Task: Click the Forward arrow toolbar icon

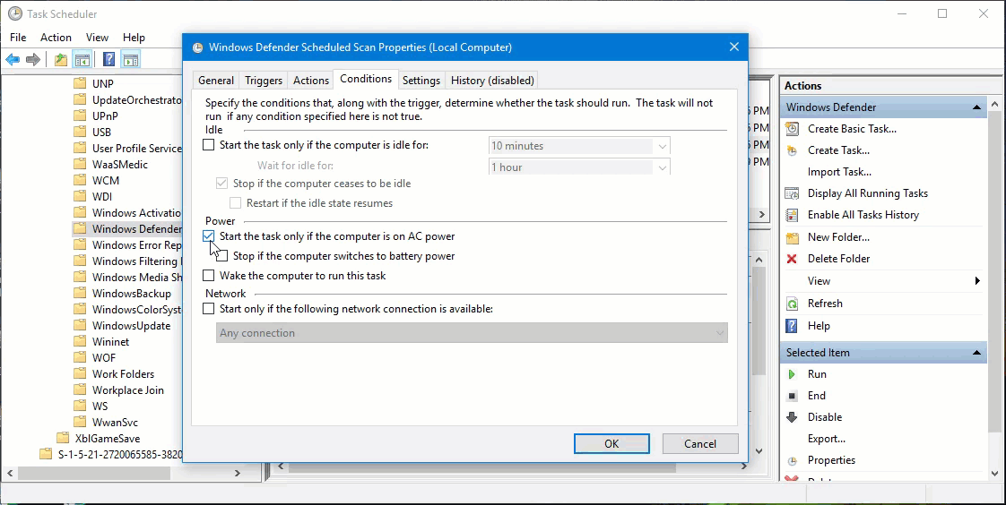Action: [33, 60]
